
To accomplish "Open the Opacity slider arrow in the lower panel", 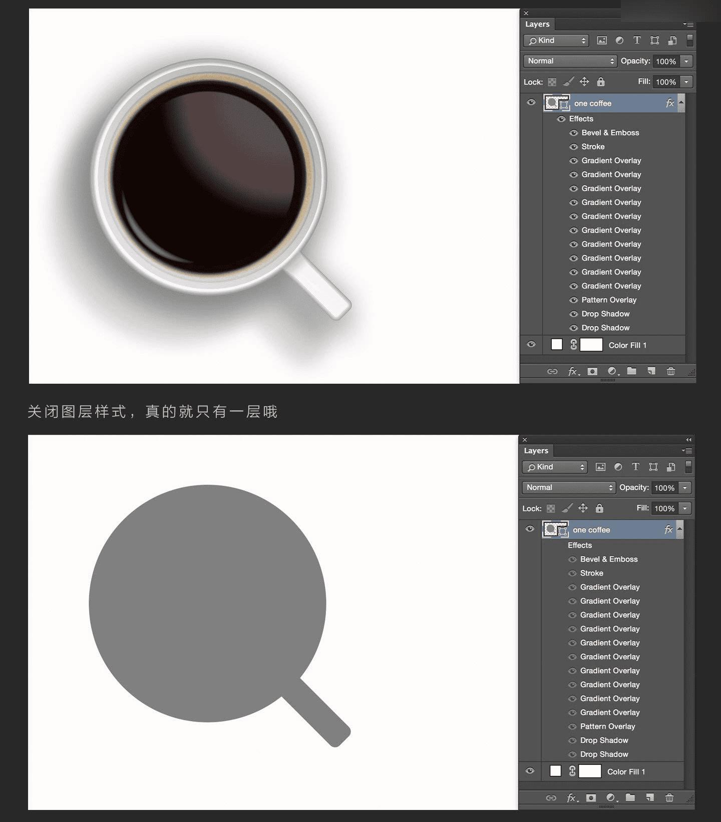I will [685, 487].
